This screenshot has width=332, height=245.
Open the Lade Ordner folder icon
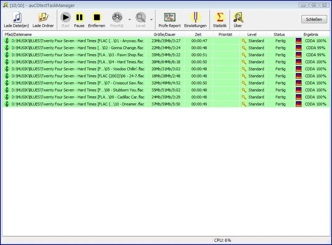point(43,17)
